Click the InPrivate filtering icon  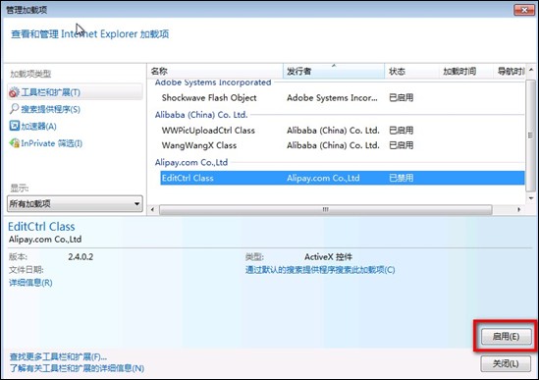click(15, 143)
